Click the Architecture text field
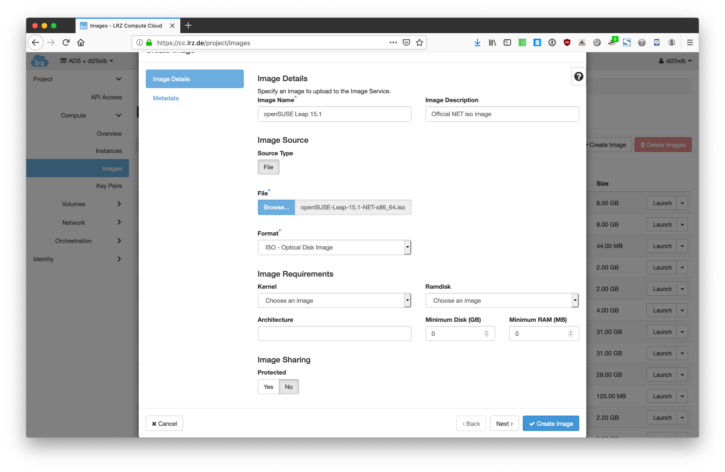 (x=334, y=333)
